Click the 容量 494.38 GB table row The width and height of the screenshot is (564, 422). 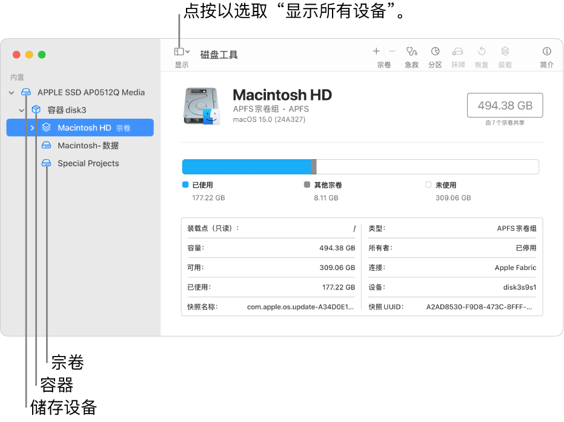pos(271,248)
